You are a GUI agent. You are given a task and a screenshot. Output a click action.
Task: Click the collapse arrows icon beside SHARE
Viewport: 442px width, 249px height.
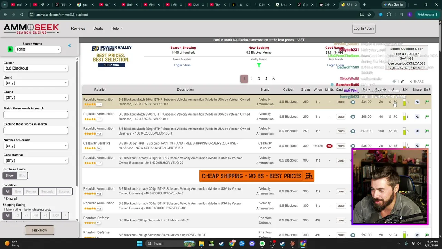(x=402, y=81)
